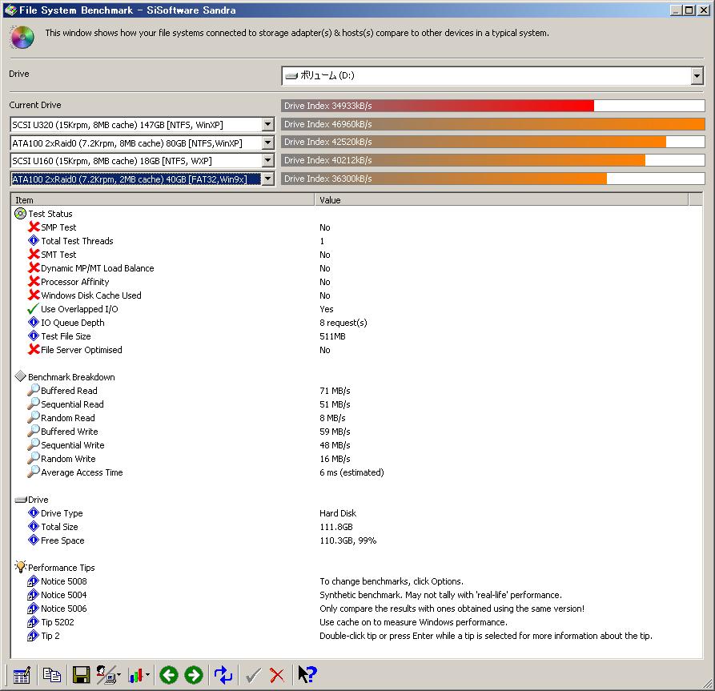Open the dropdown arrow beside wizard icon
This screenshot has height=691, width=715.
click(119, 675)
